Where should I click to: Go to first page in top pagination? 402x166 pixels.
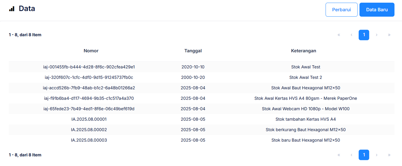(x=339, y=35)
